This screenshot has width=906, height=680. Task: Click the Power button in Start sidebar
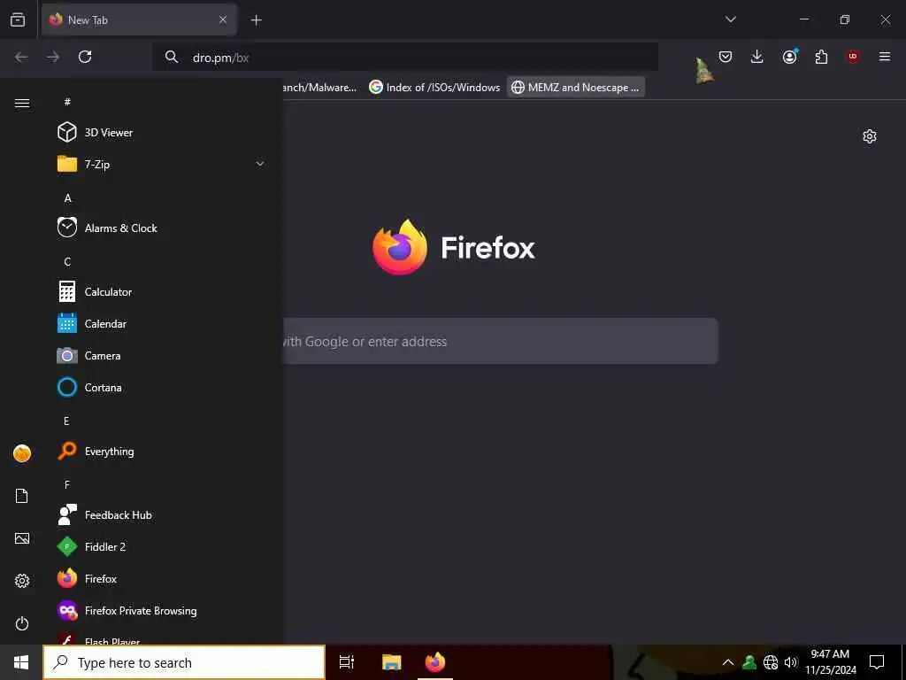pyautogui.click(x=22, y=623)
